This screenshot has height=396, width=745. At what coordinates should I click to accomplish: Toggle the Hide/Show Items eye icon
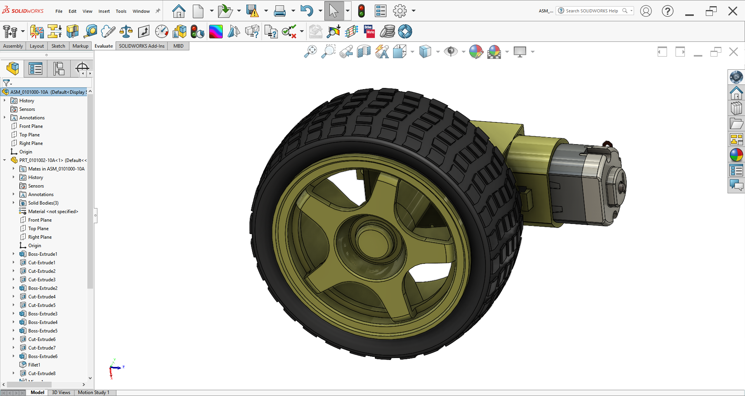(450, 52)
